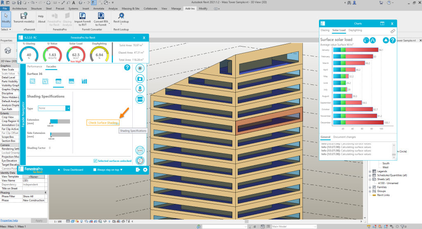Image resolution: width=422 pixels, height=229 pixels.
Task: Click the log scrollbar down arrow in Charts
Action: click(x=394, y=158)
